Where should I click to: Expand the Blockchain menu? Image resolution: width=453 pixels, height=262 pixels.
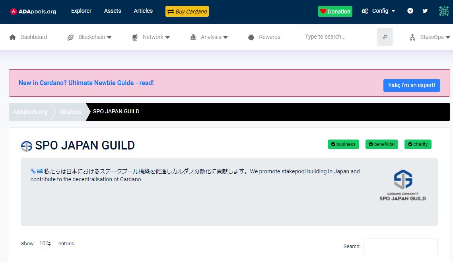point(109,37)
